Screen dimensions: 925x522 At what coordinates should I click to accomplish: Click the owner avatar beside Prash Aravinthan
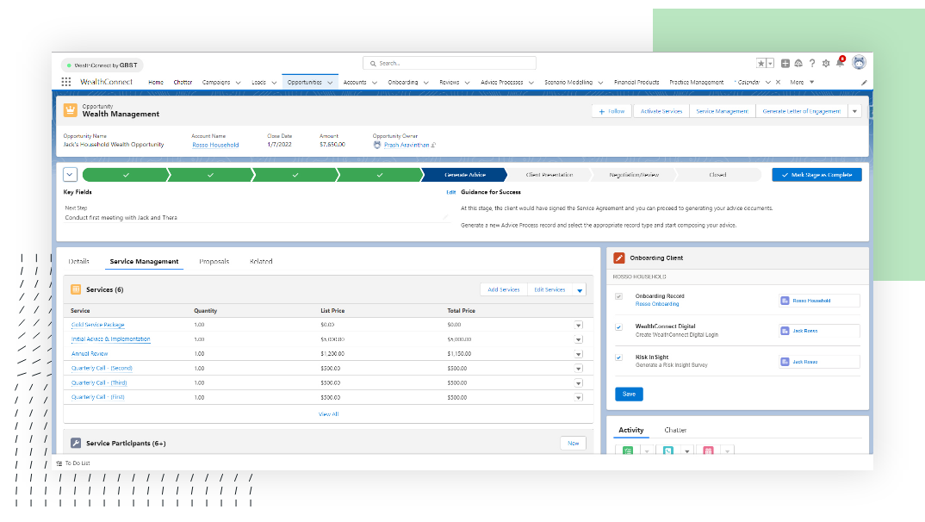[x=377, y=145]
